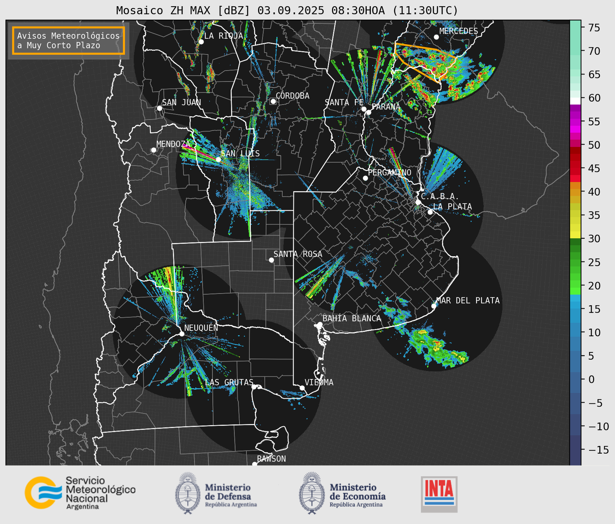The image size is (615, 524).
Task: Select the RAWSON city label
Action: [272, 459]
